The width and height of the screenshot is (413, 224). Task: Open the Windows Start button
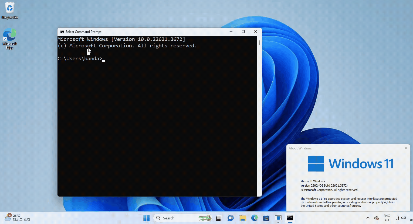click(146, 218)
